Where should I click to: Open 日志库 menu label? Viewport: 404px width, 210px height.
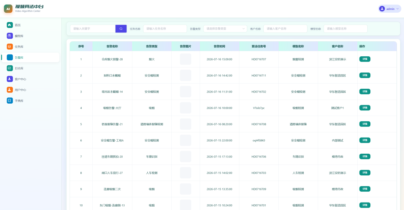[x=19, y=68]
